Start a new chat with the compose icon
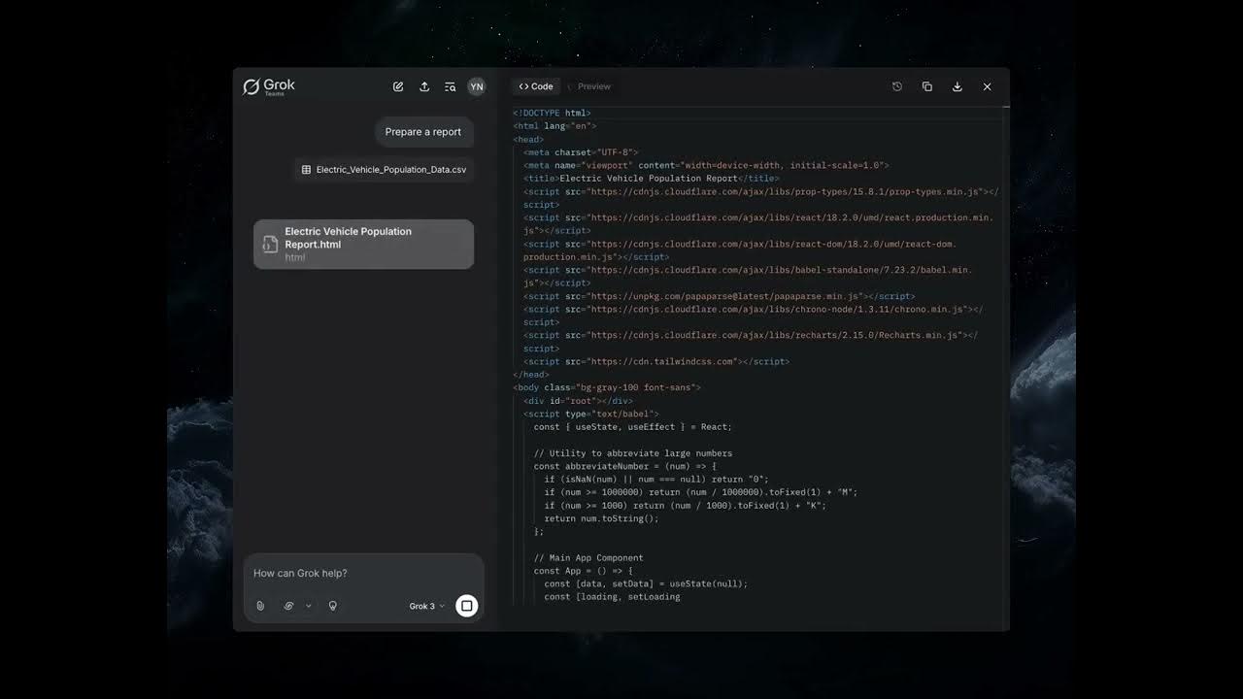 point(398,86)
